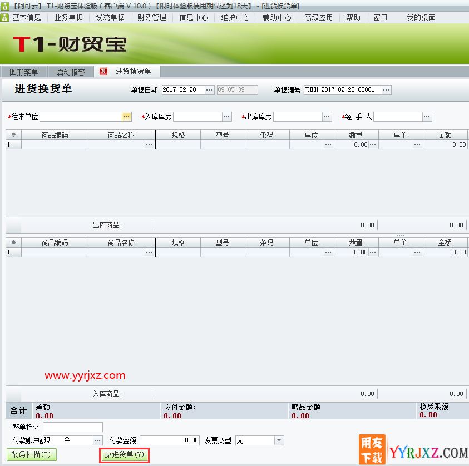Open 付款账户 lookup ellipsis button

point(97,440)
